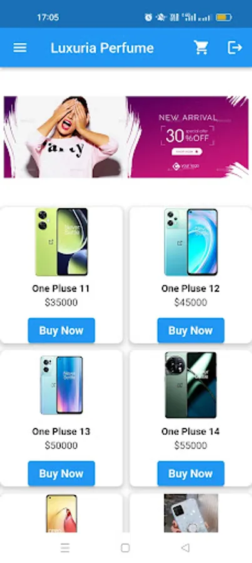Tap Shop Now button in banner
252x563 pixels.
pos(187,152)
